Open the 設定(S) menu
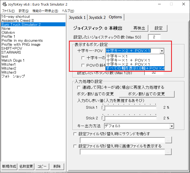Viewport: 190px width, 173px height. (24, 11)
